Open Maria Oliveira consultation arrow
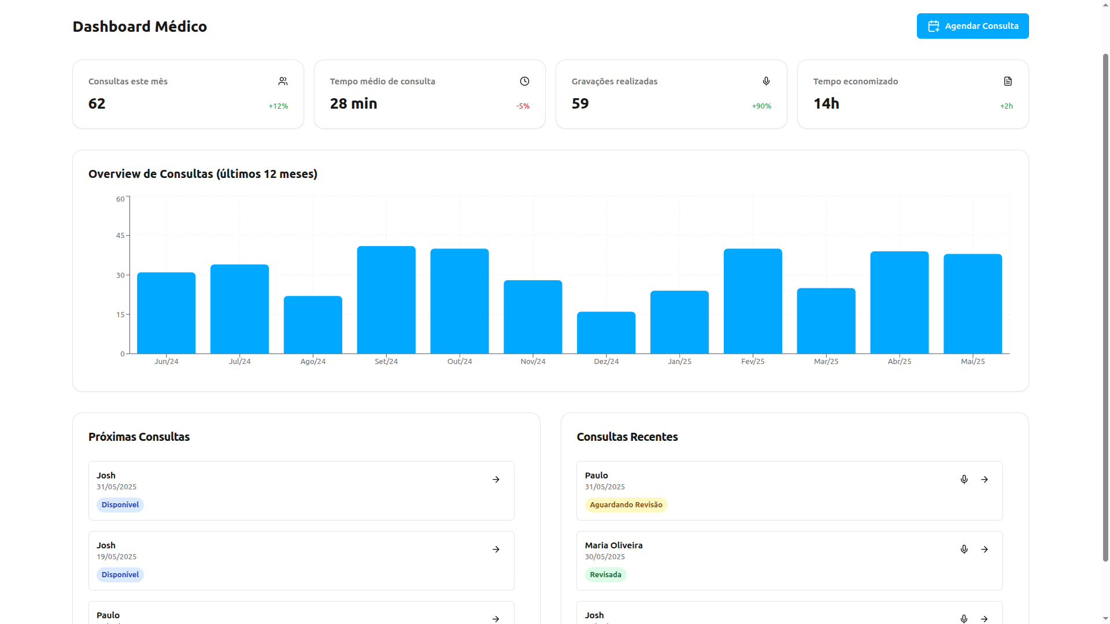 tap(985, 549)
